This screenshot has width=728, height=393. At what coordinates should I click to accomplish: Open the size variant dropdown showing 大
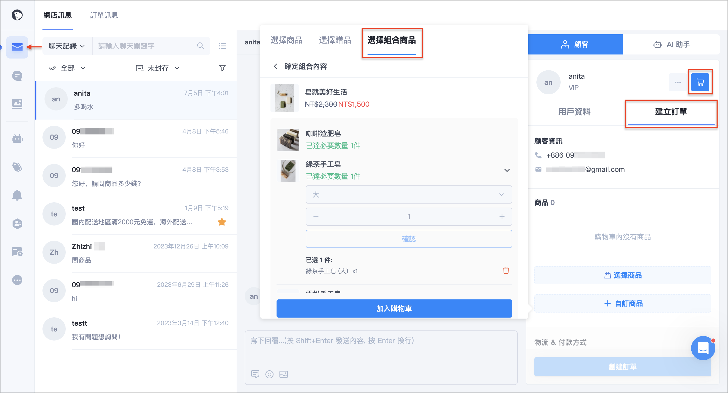pyautogui.click(x=409, y=194)
